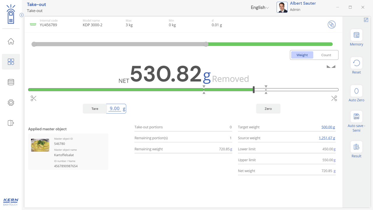Open the database icon in sidebar
This screenshot has width=373, height=210.
point(11,82)
